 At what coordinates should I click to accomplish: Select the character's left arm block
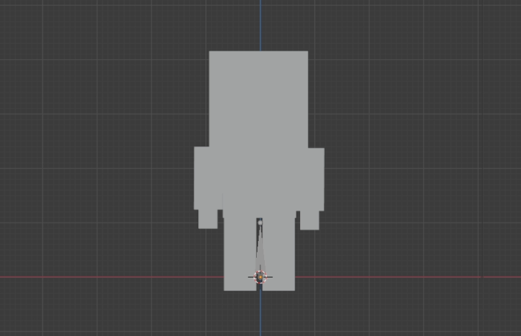pos(208,178)
